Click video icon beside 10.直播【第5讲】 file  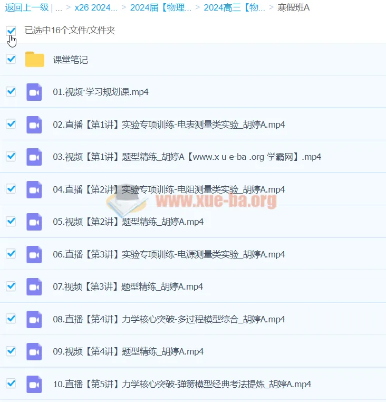34,384
